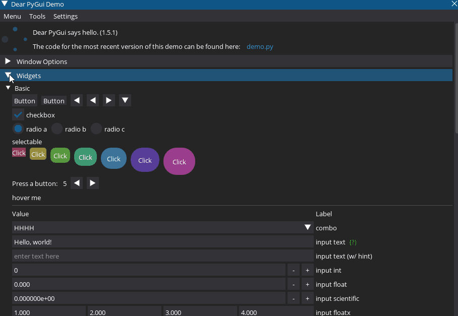
Task: Select radio b
Action: 56,129
